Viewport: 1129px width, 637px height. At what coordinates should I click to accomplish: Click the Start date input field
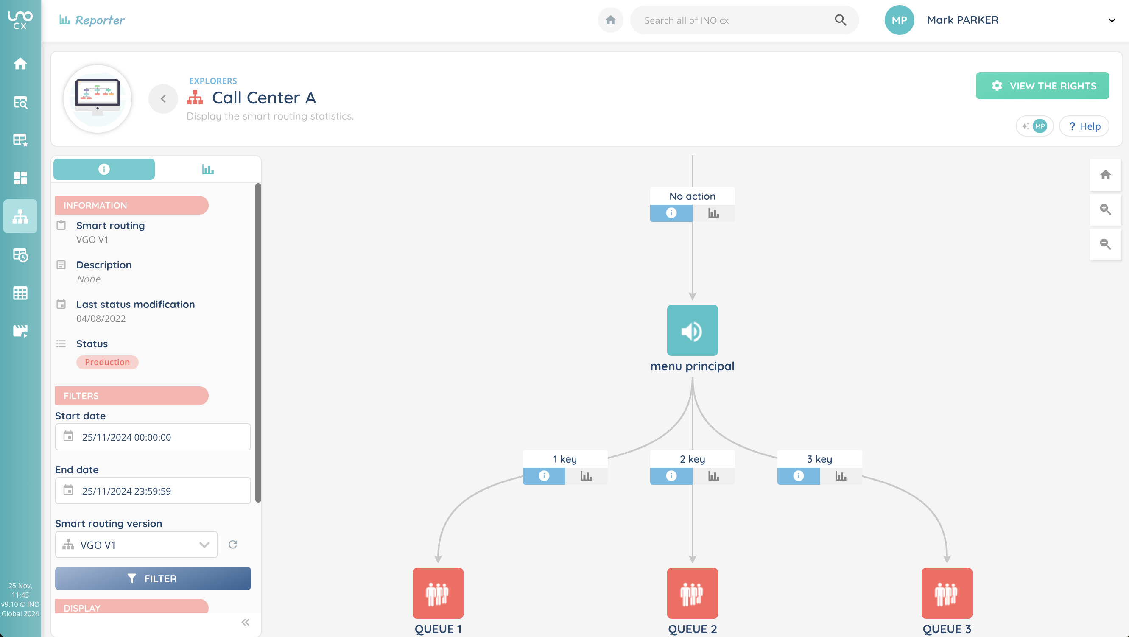click(153, 437)
